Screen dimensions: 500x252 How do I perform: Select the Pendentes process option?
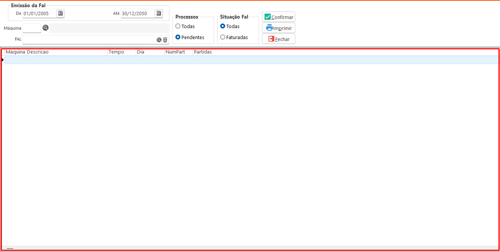178,37
